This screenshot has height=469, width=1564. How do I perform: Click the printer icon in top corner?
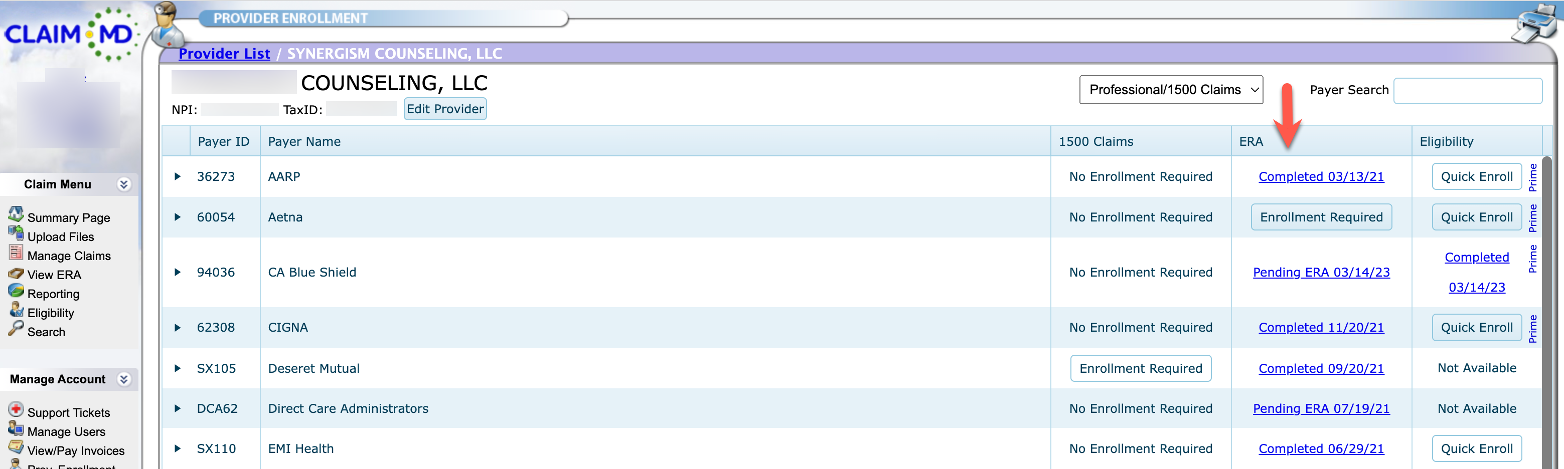(x=1535, y=24)
